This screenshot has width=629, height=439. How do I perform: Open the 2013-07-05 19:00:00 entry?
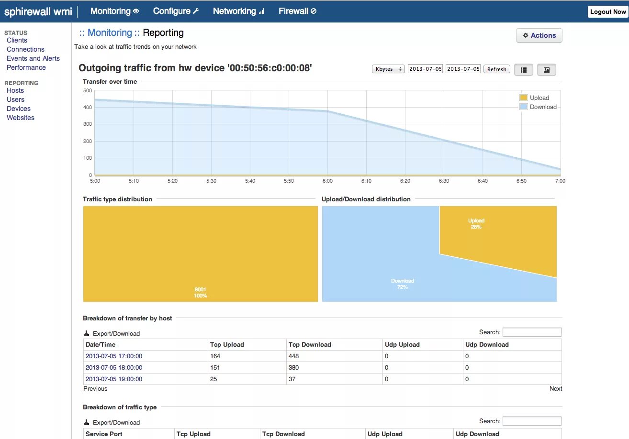[114, 379]
